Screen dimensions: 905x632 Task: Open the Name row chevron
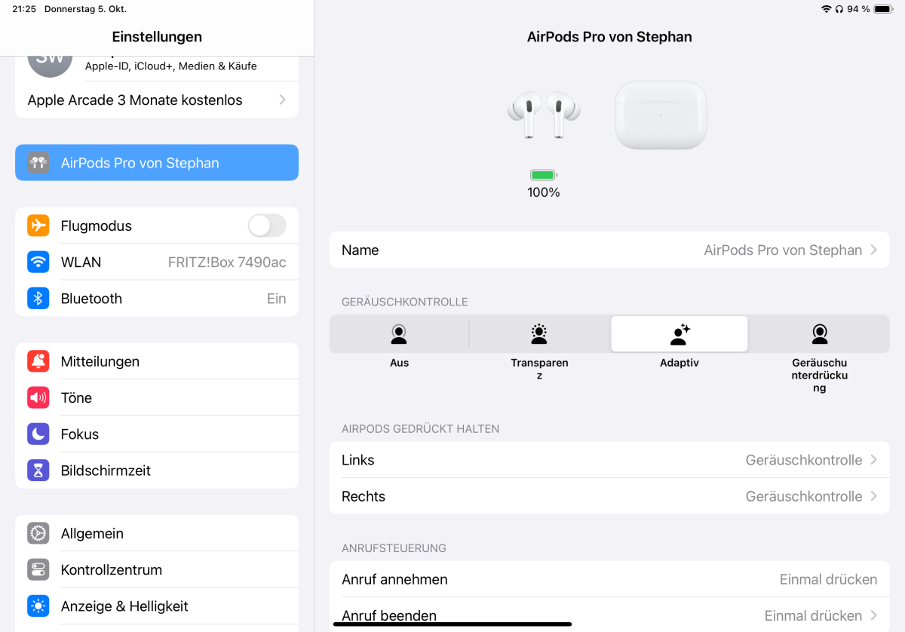pyautogui.click(x=874, y=250)
